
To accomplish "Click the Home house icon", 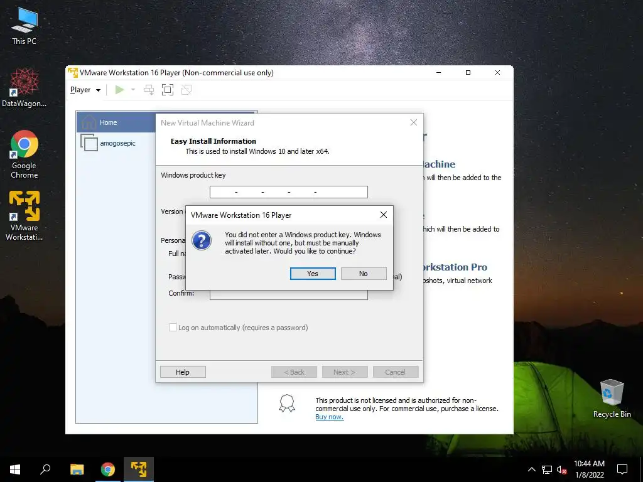I will (89, 122).
